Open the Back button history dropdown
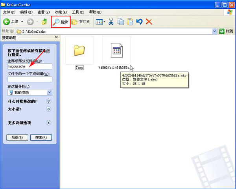The image size is (236, 189). (x=22, y=22)
